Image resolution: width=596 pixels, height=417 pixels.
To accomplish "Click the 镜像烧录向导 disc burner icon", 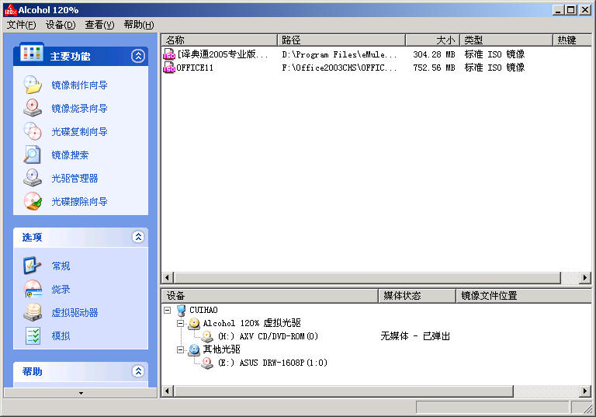I will click(x=33, y=108).
